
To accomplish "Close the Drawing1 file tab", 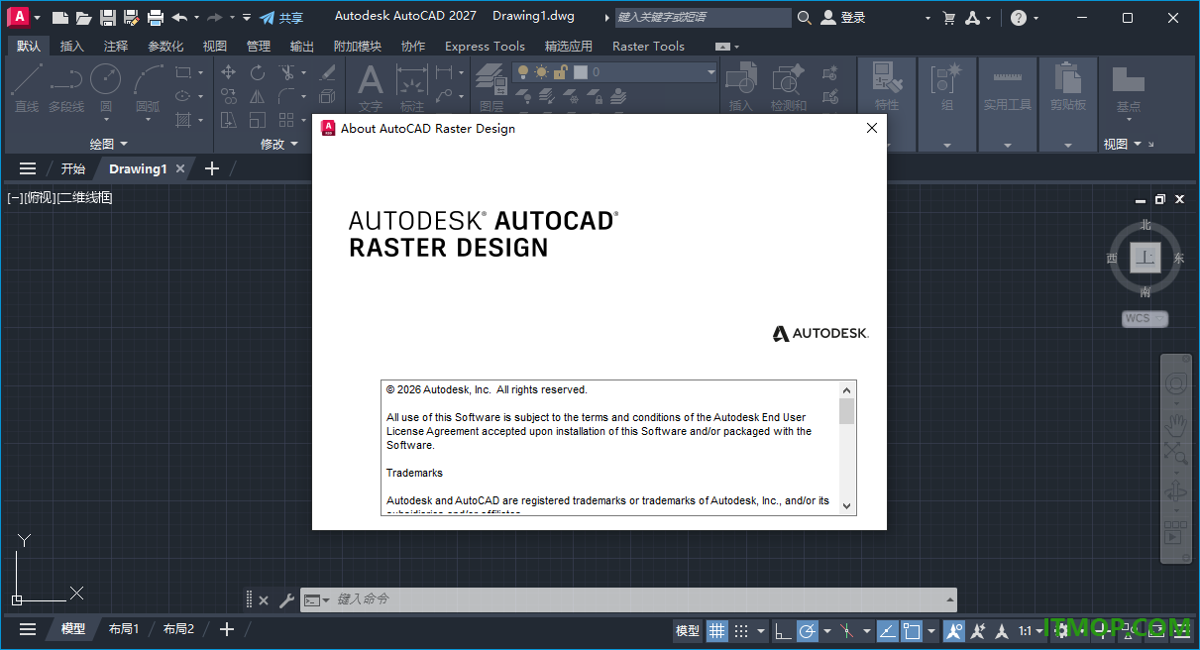I will (180, 168).
